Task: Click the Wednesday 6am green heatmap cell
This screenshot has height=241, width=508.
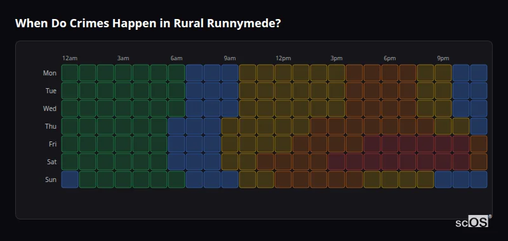Action: click(177, 108)
